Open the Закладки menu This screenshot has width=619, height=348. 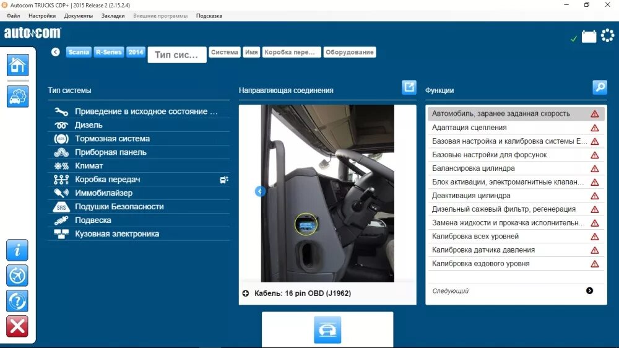[x=113, y=16]
